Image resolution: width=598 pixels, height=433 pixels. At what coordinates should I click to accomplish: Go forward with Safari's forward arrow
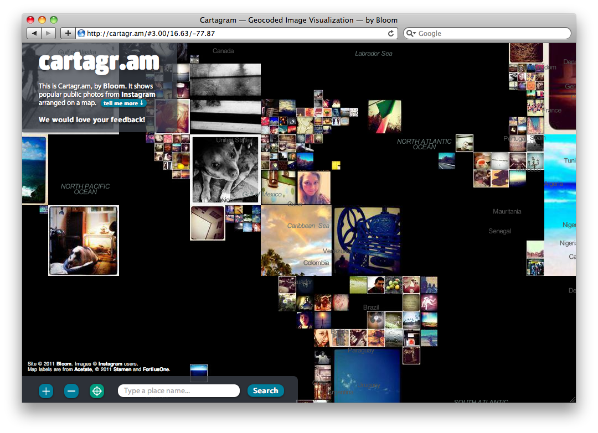pyautogui.click(x=48, y=33)
